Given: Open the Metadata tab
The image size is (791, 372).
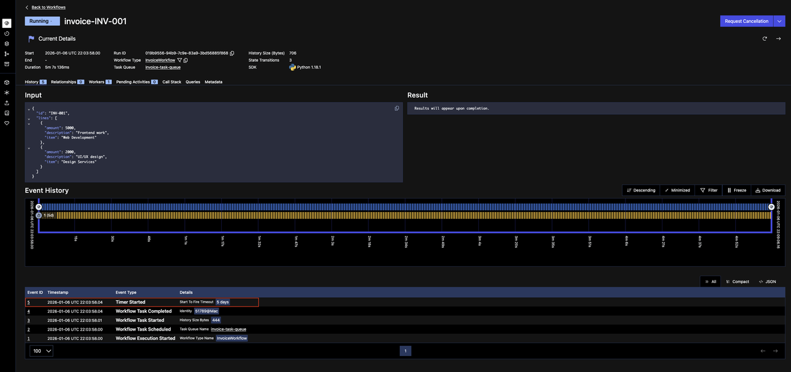Looking at the screenshot, I should [x=213, y=82].
